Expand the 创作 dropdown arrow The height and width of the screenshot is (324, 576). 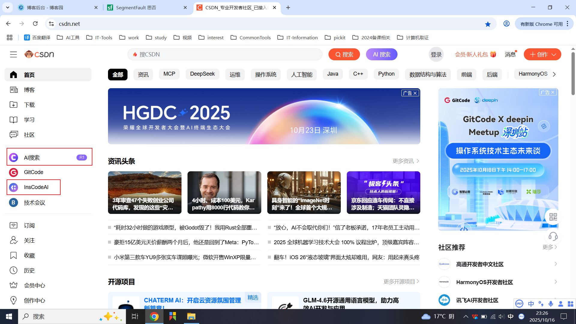click(554, 55)
